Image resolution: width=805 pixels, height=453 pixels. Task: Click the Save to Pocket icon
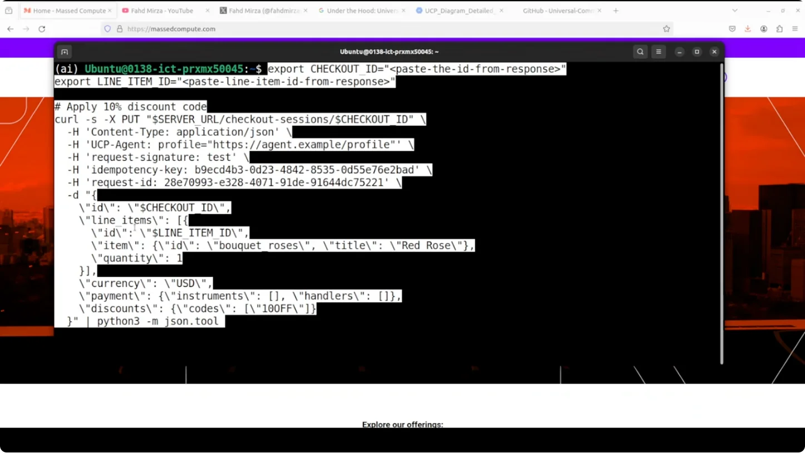coord(732,29)
